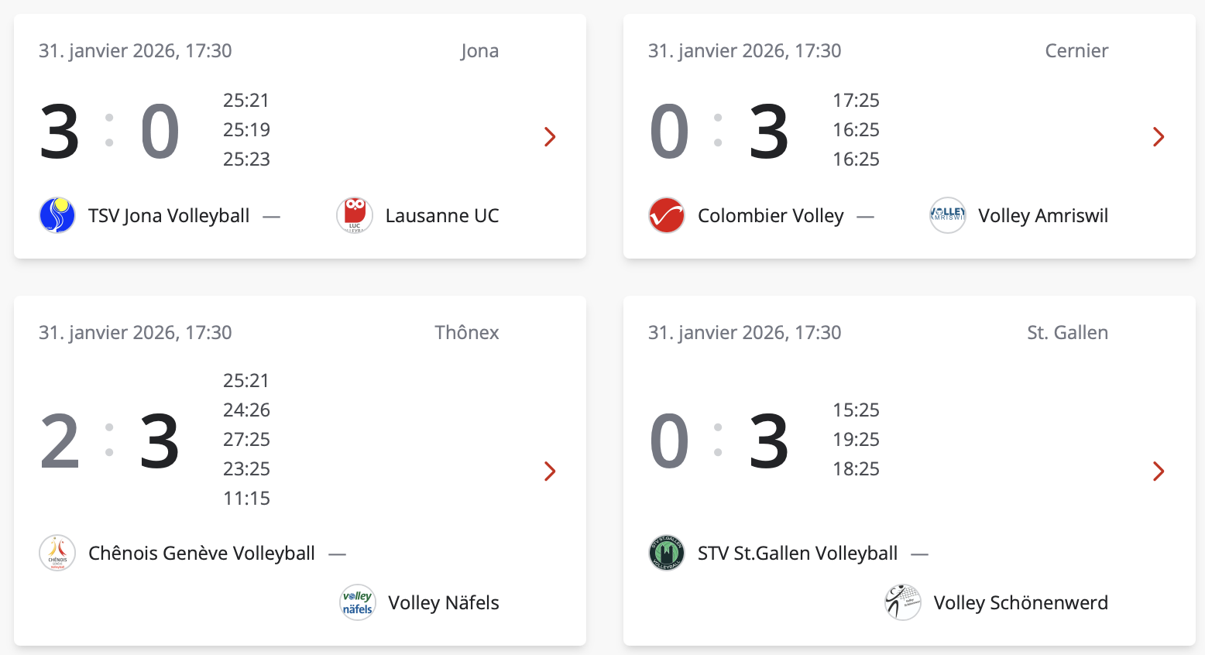Viewport: 1205px width, 655px height.
Task: Expand the Chênois vs Näfels match arrow
Action: click(x=550, y=472)
